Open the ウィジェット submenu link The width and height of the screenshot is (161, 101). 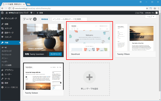pos(7,55)
